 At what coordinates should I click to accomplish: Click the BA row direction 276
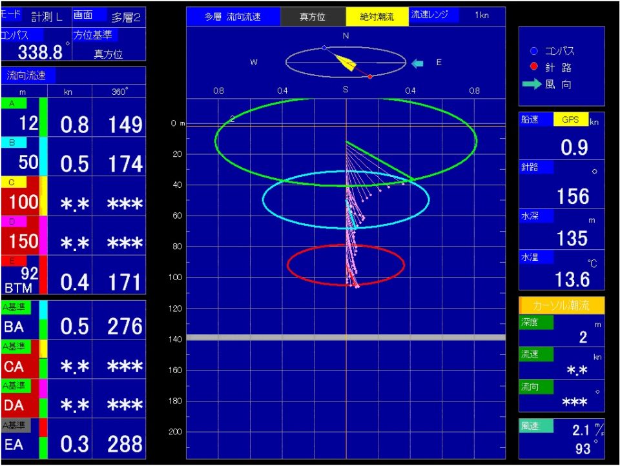(125, 327)
